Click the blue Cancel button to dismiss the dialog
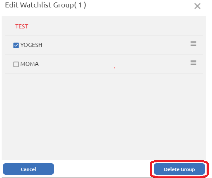 pyautogui.click(x=28, y=169)
